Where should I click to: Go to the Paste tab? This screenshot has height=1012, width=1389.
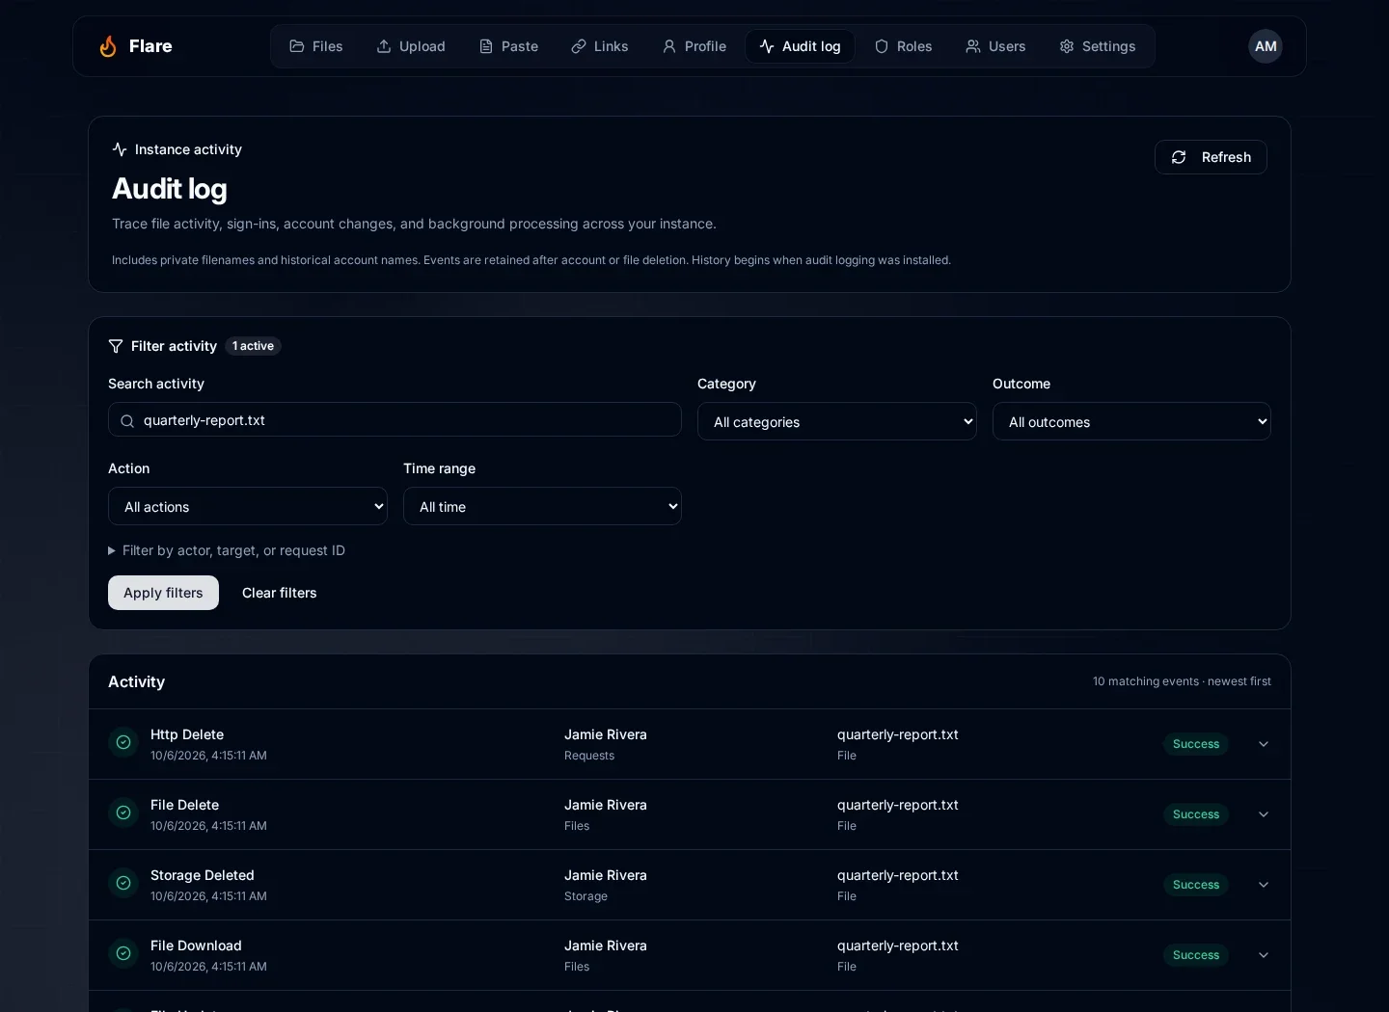pos(508,46)
